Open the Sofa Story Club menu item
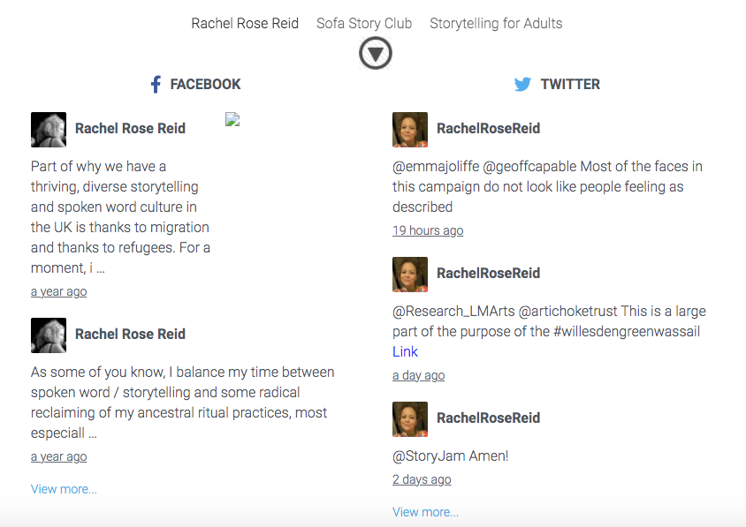The image size is (746, 527). tap(364, 24)
